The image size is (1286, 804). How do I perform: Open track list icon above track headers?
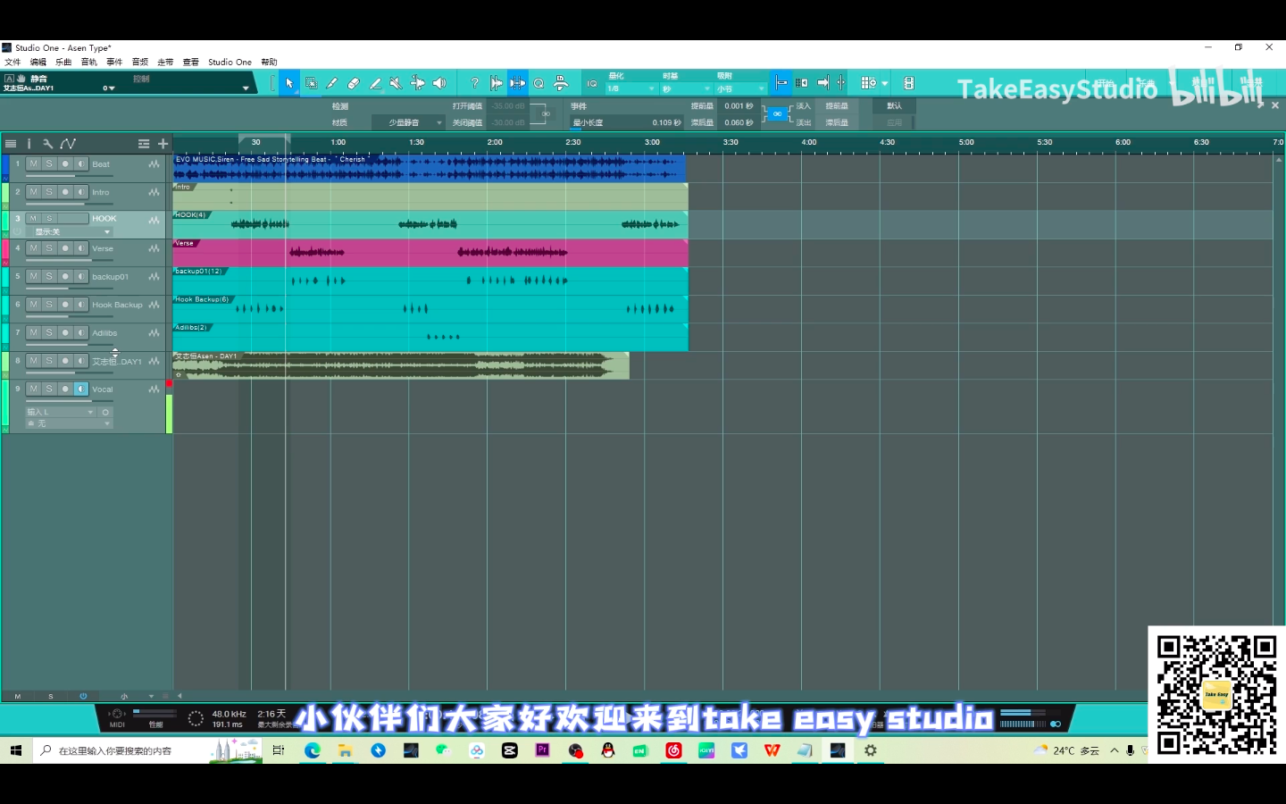[x=11, y=144]
